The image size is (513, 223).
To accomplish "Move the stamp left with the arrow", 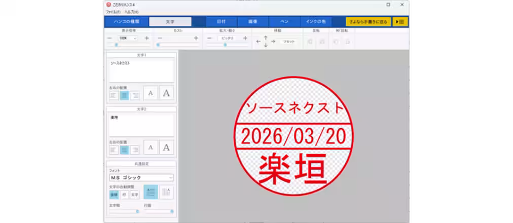I will point(258,42).
